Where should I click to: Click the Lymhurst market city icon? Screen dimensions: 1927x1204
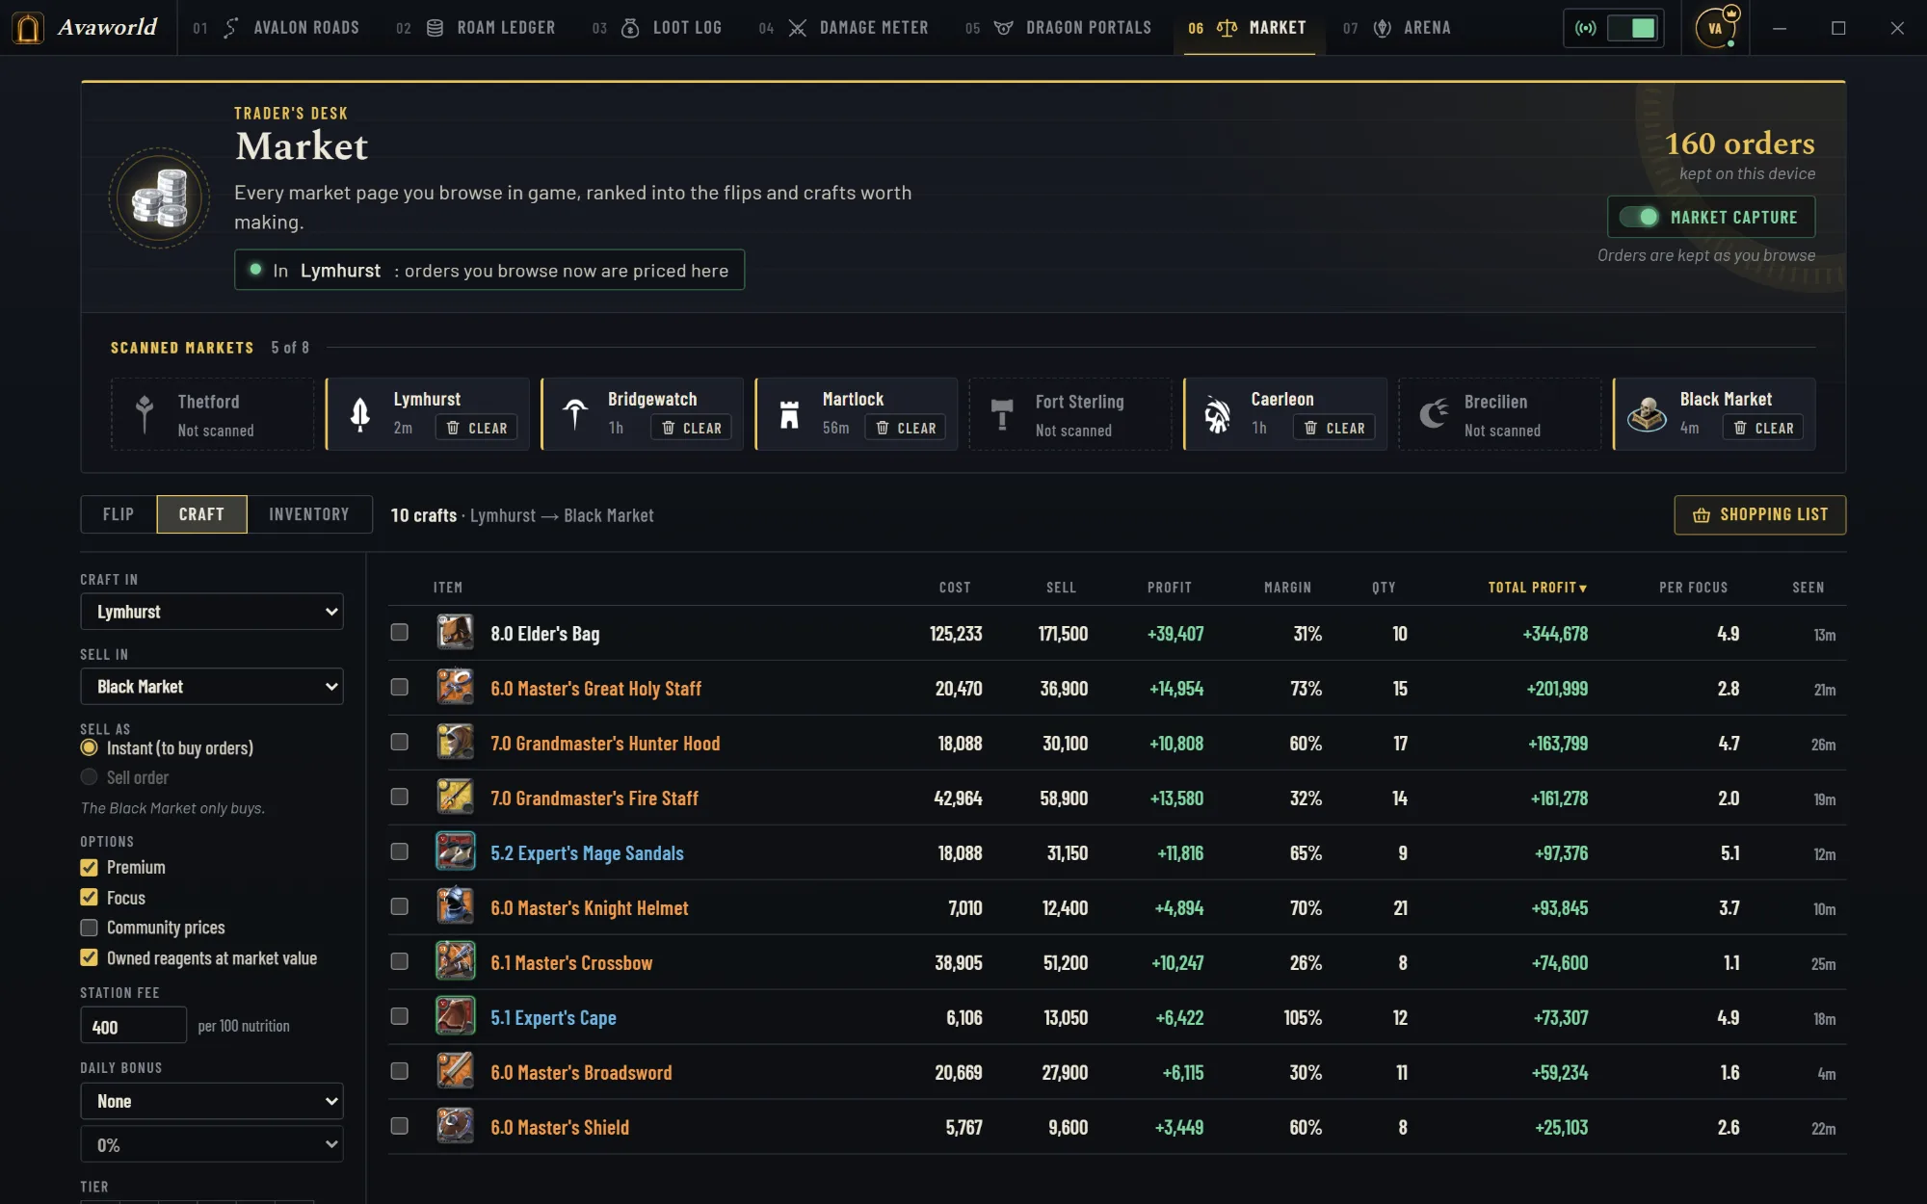tap(360, 414)
